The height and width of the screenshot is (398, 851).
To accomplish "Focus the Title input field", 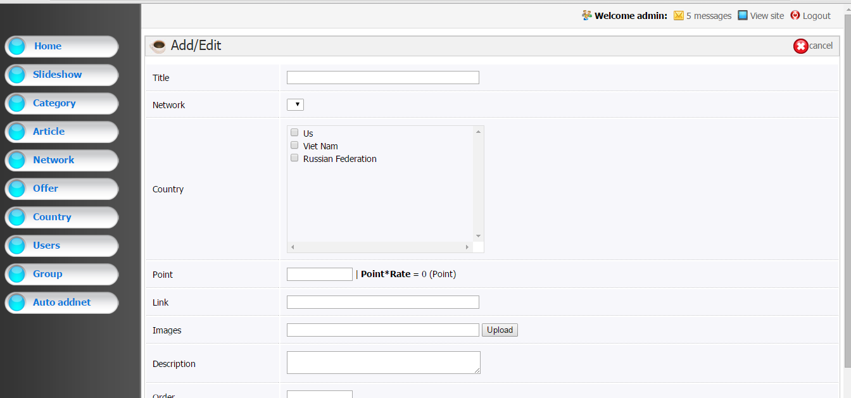I will click(x=382, y=78).
